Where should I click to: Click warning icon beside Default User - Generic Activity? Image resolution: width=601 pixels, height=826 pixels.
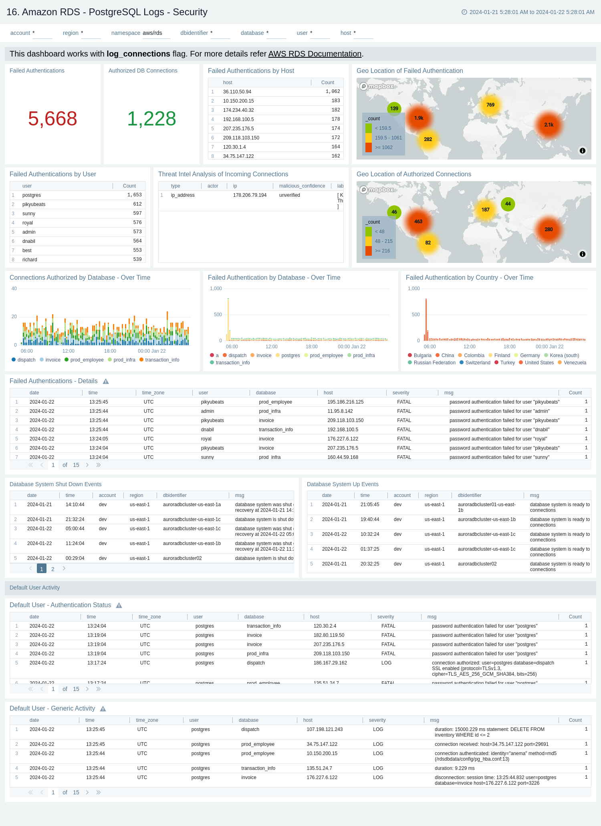[x=103, y=709]
